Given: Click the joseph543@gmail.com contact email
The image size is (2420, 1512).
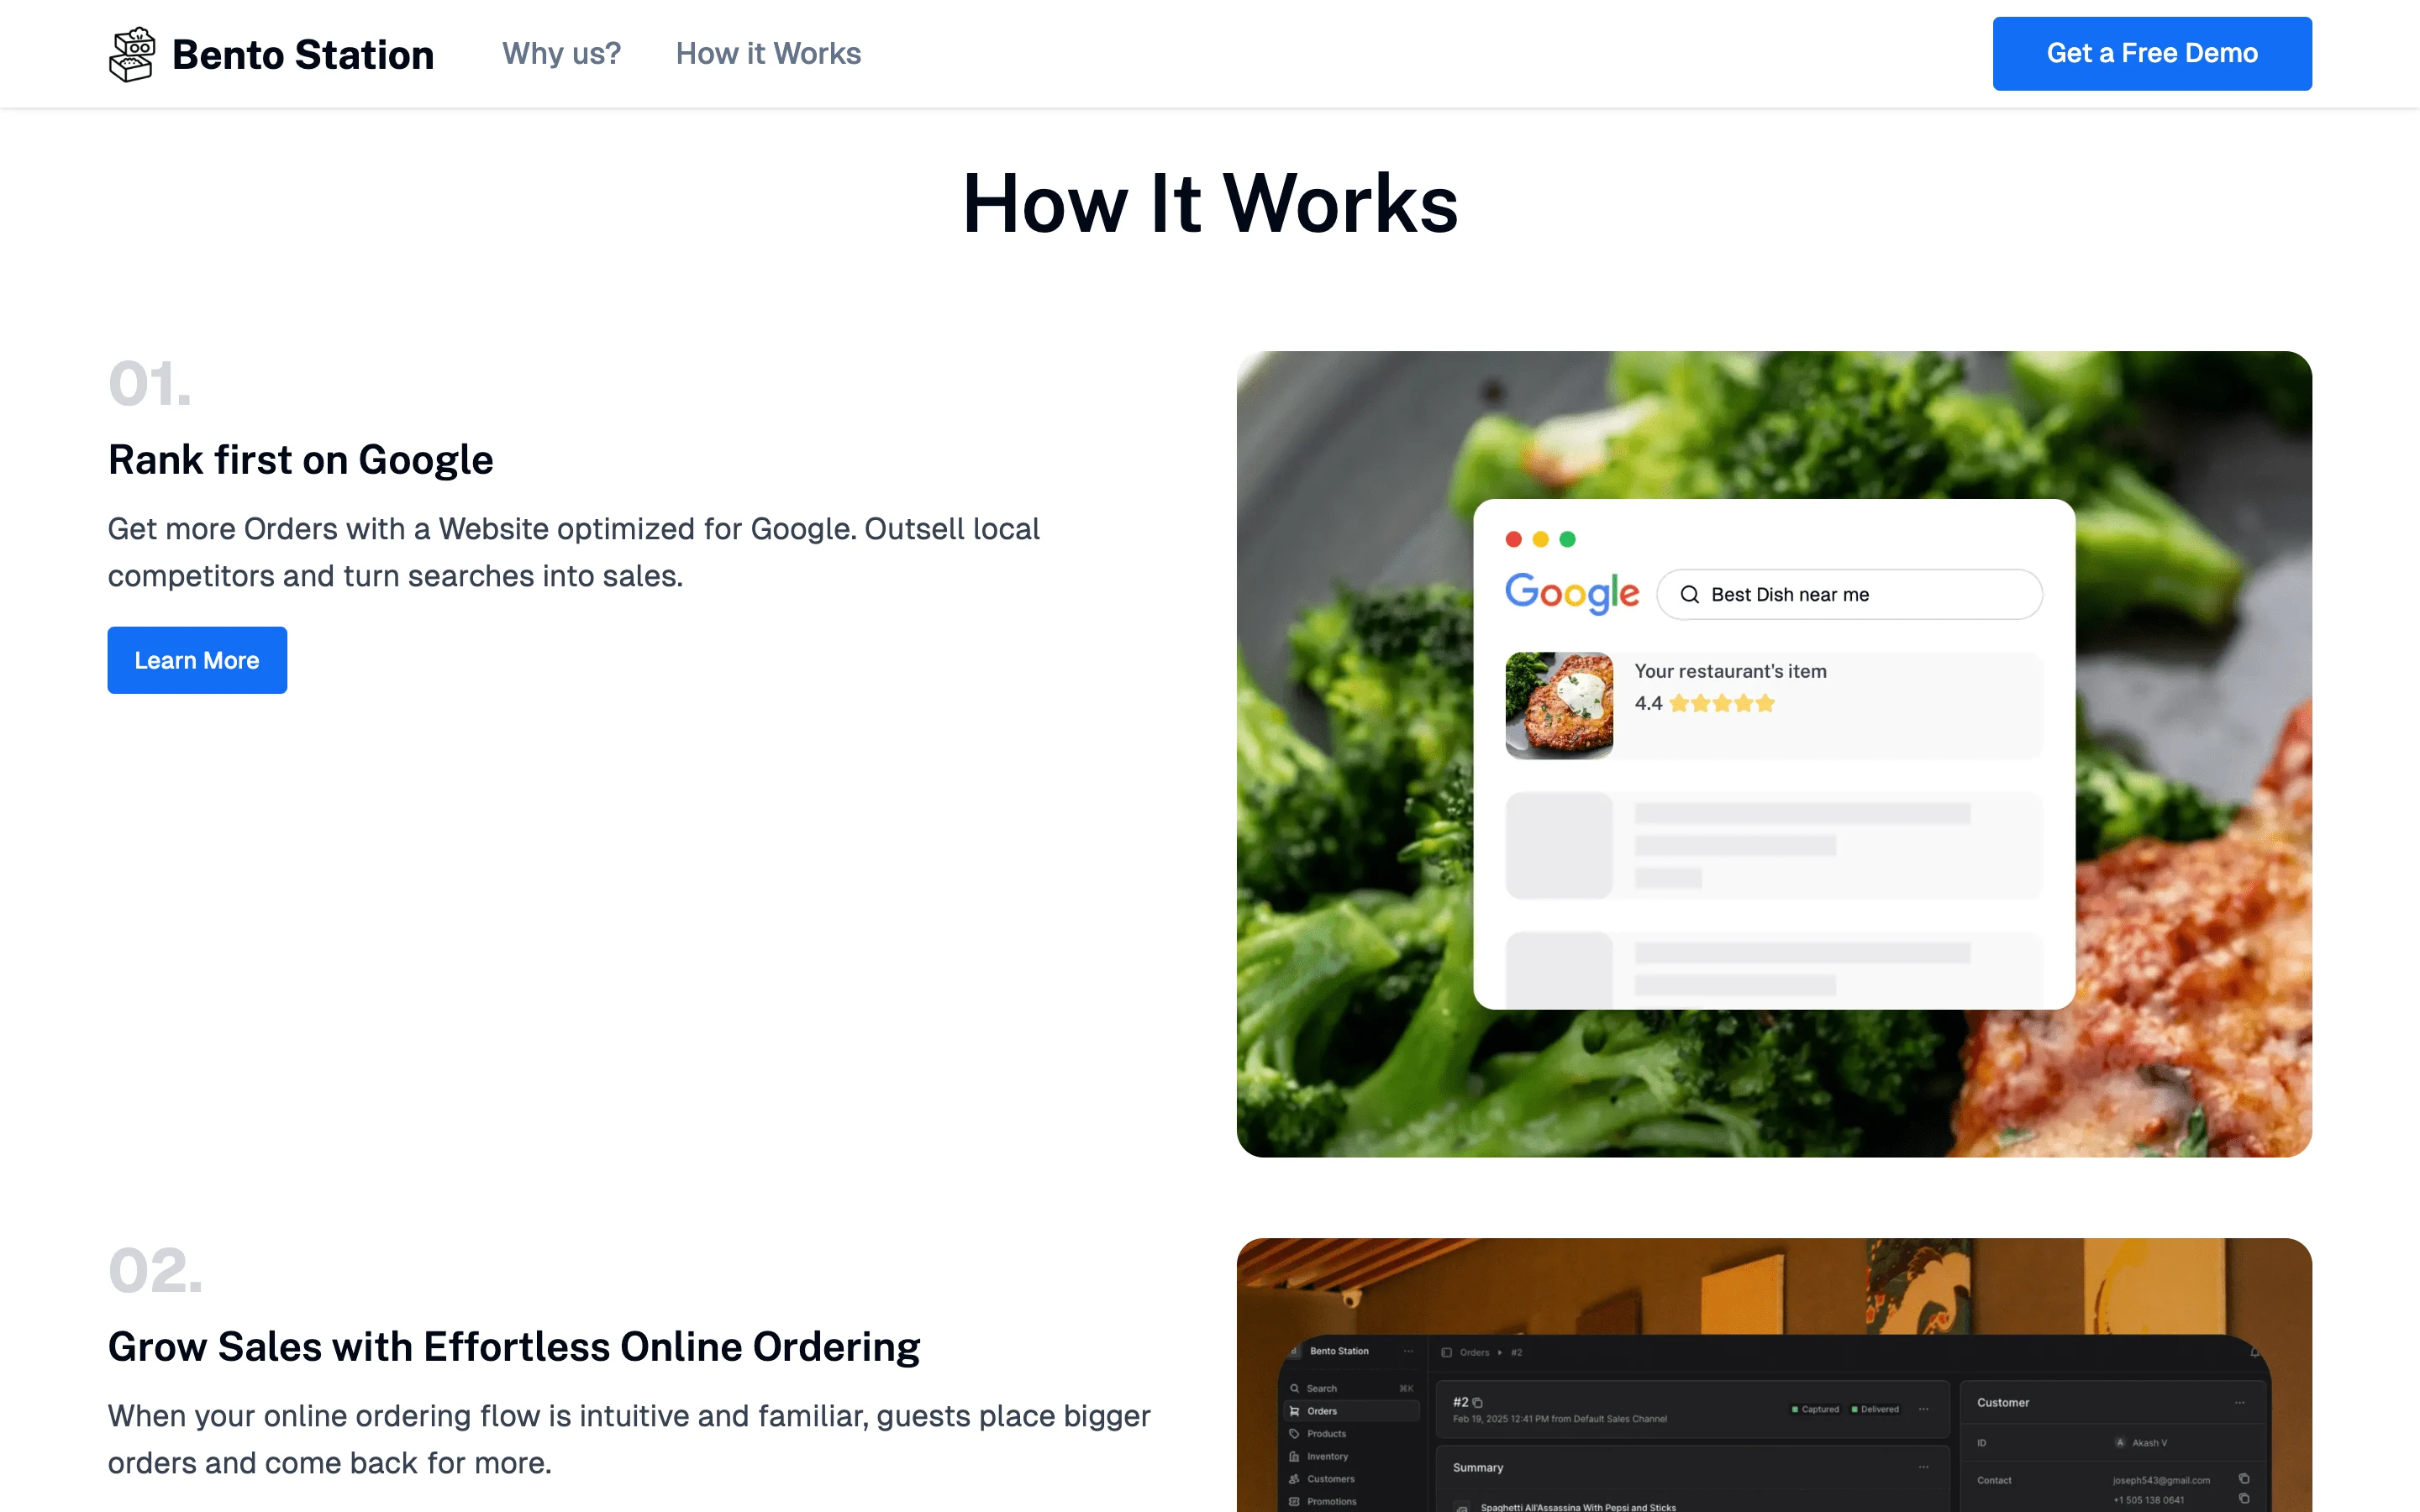Looking at the screenshot, I should (2161, 1480).
